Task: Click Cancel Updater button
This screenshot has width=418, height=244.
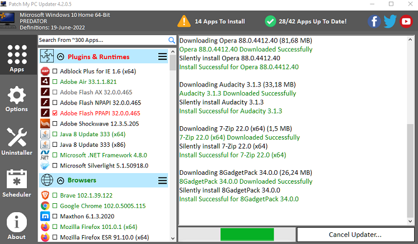Action: 355,235
